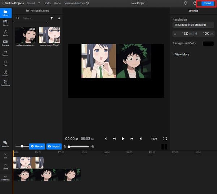
Task: Click the Settings tab header
Action: (x=193, y=10)
